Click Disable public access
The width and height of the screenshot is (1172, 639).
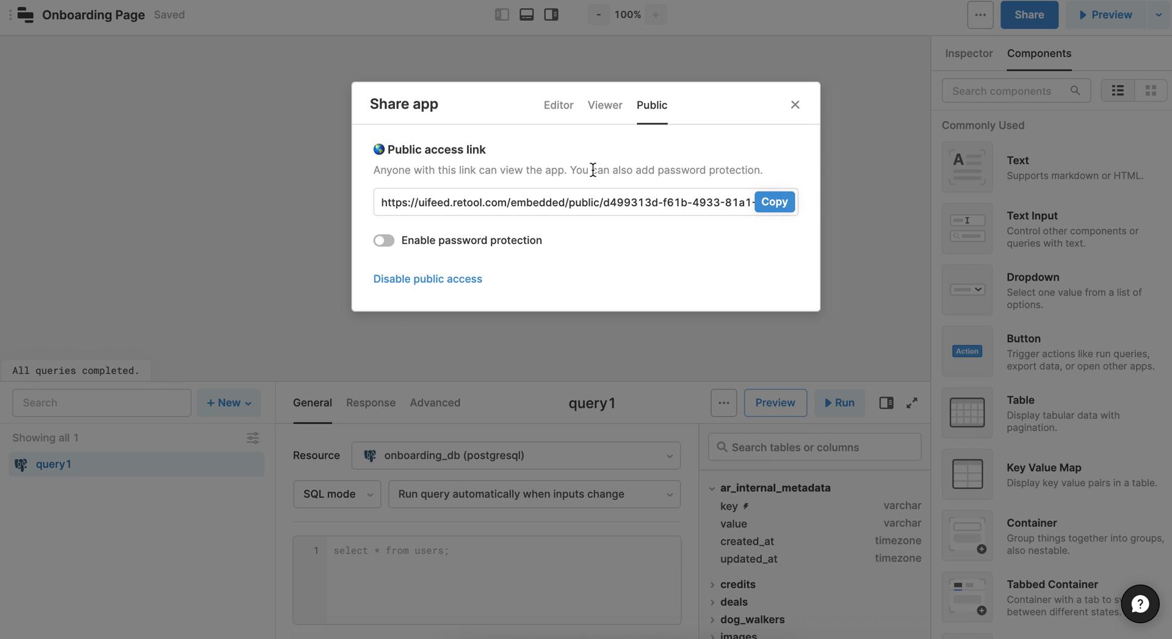[427, 279]
